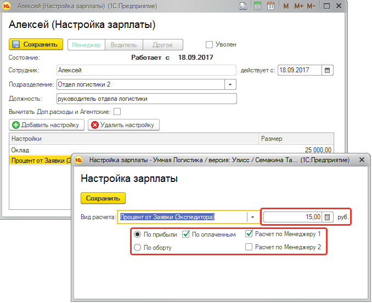
Task: Toggle Вычитать Доп.расходы и Агентские checkbox
Action: (117, 112)
